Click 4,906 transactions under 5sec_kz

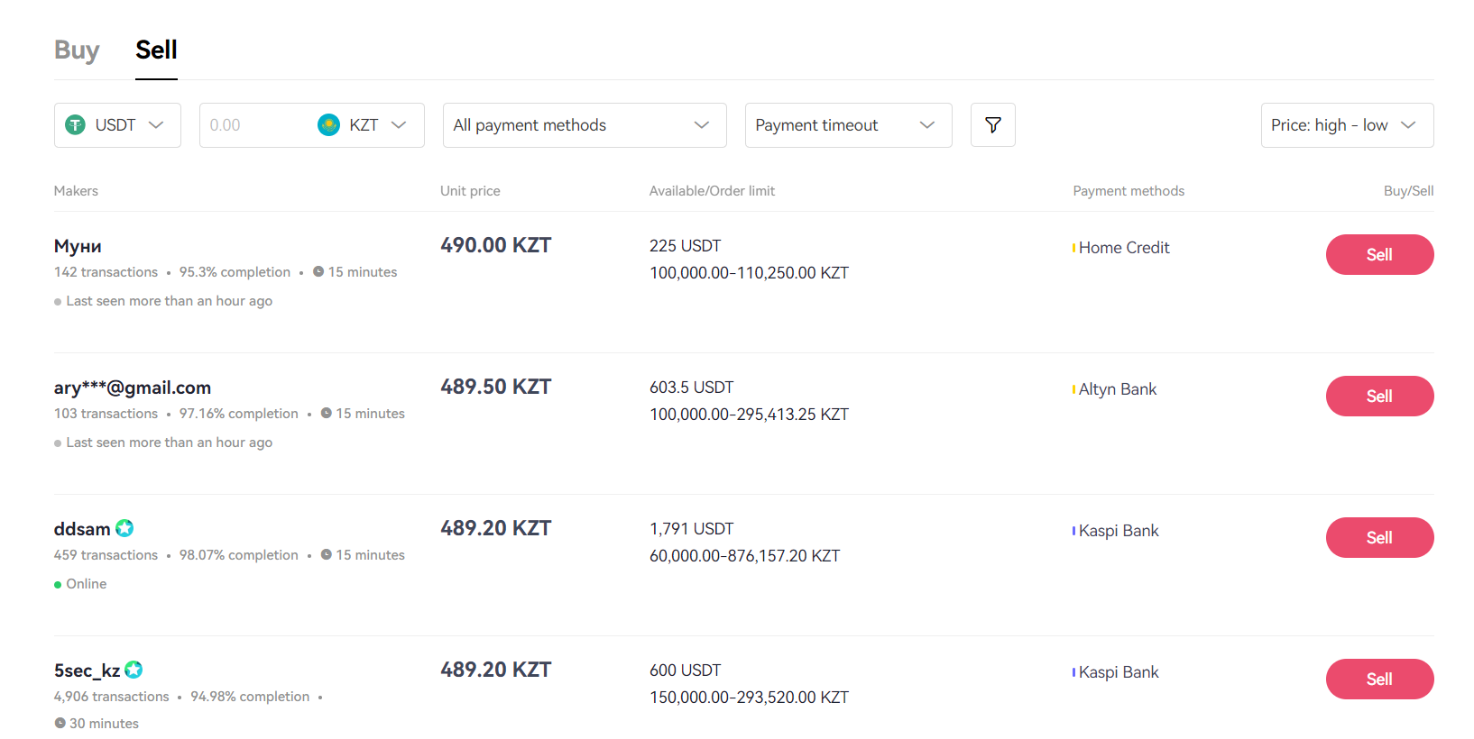[x=112, y=697]
